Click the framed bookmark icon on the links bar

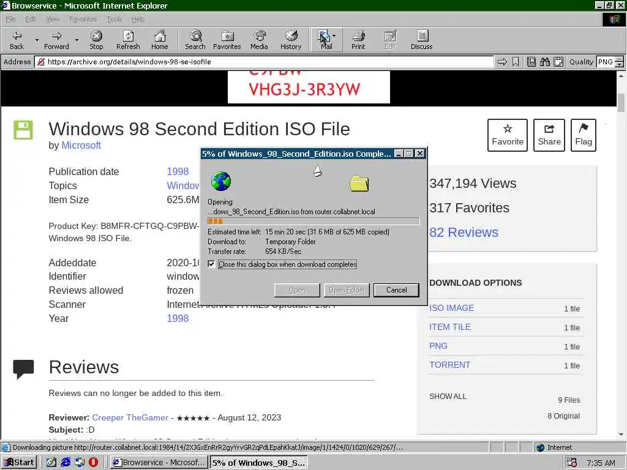(x=531, y=62)
